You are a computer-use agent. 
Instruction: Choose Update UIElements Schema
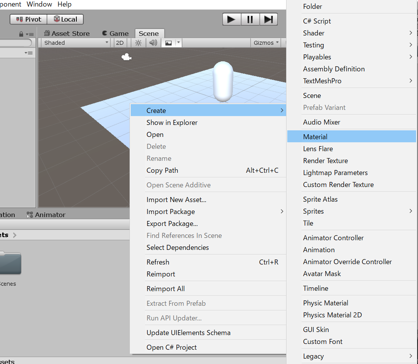coord(208,332)
